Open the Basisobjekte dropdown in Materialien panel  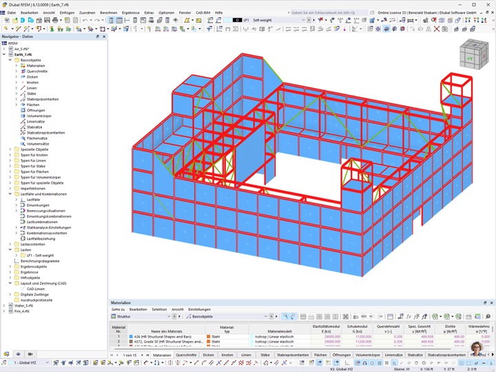[266, 316]
